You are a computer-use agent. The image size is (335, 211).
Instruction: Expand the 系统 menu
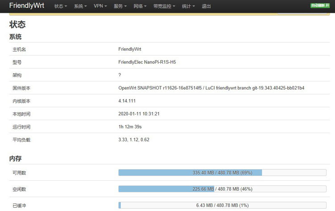pyautogui.click(x=80, y=6)
